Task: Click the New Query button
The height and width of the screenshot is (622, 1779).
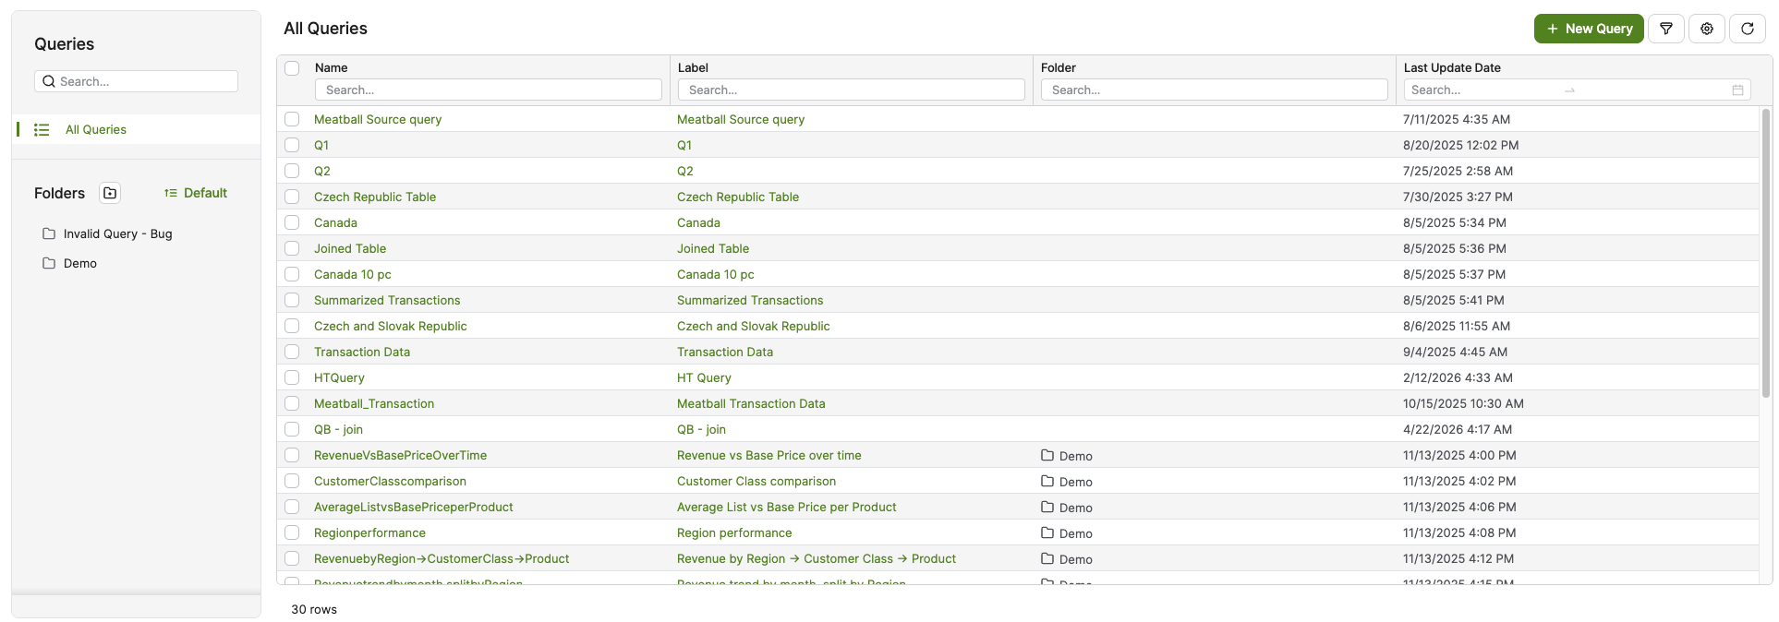Action: [1589, 29]
